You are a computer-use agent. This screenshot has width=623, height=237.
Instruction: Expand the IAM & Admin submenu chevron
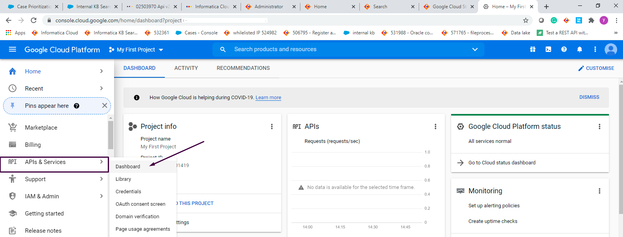point(102,196)
